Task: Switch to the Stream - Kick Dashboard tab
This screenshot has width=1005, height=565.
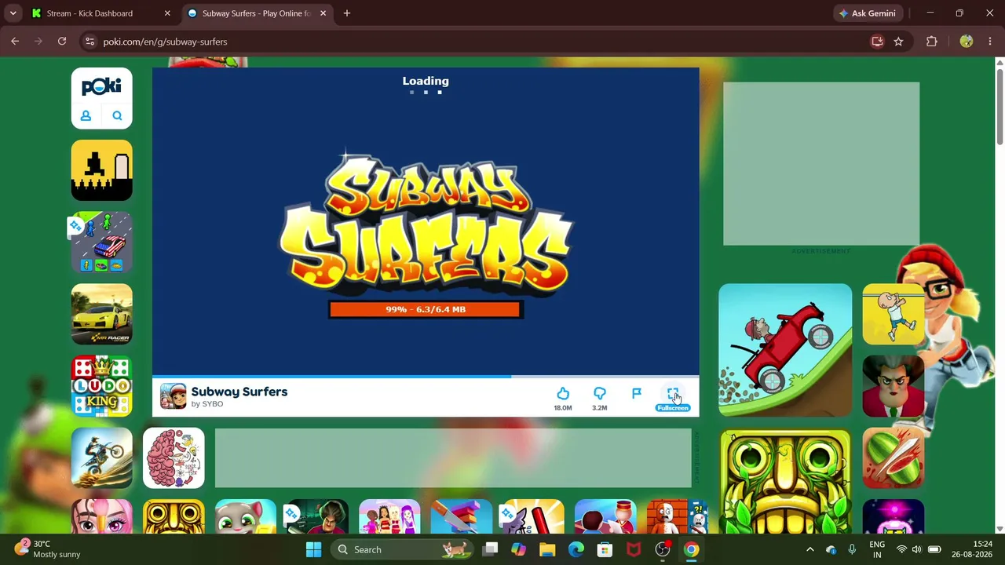Action: (x=101, y=13)
